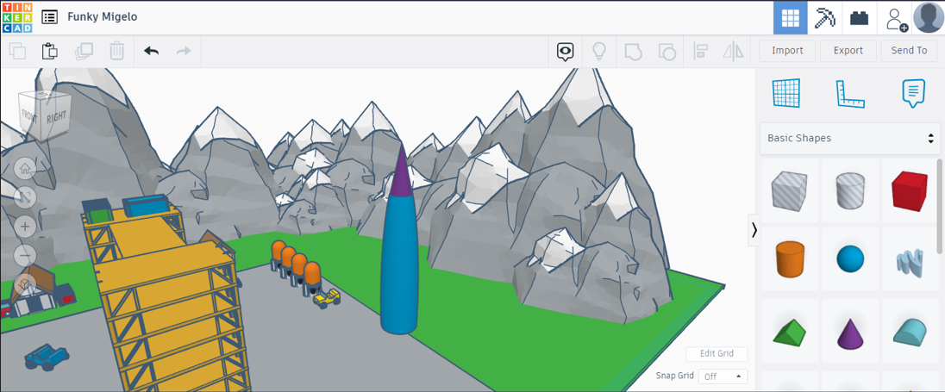Screen dimensions: 945x392
Task: Pick the teal Round Roof shape
Action: click(910, 333)
